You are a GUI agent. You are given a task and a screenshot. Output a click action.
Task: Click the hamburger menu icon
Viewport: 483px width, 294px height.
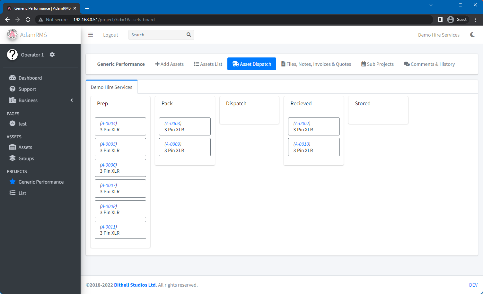[91, 35]
